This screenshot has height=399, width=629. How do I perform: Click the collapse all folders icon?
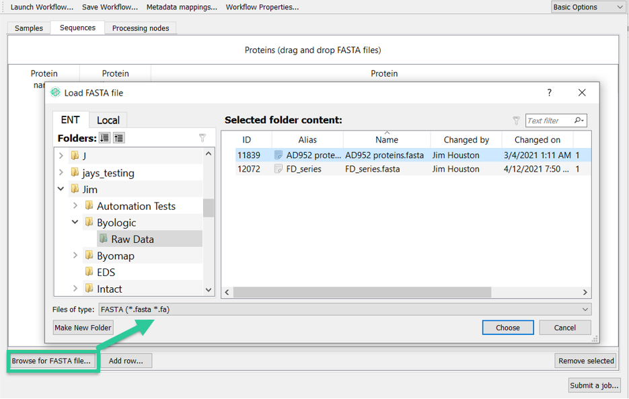[119, 138]
